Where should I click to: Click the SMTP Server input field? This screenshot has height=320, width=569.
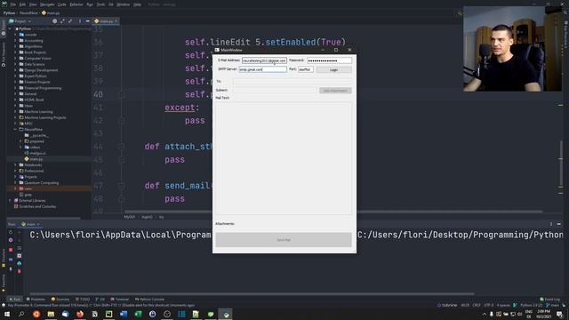(x=263, y=69)
